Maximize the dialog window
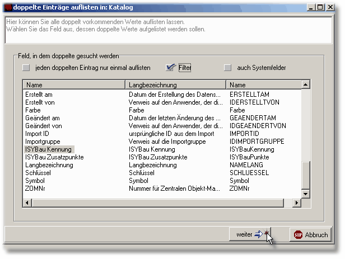The height and width of the screenshot is (259, 345). [325, 7]
